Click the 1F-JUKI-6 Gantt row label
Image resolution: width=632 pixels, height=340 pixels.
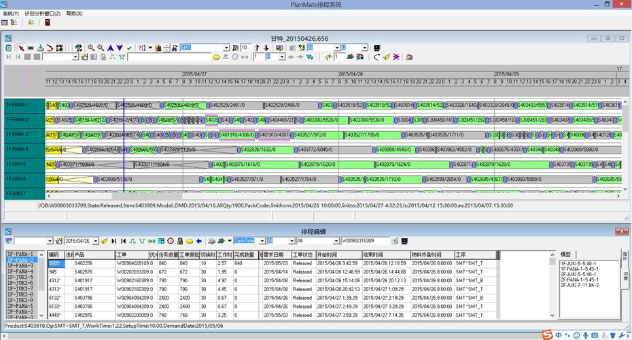click(24, 179)
